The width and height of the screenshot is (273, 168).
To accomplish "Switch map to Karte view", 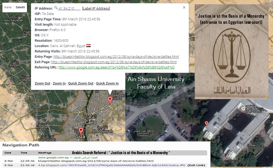I will point(8,7).
